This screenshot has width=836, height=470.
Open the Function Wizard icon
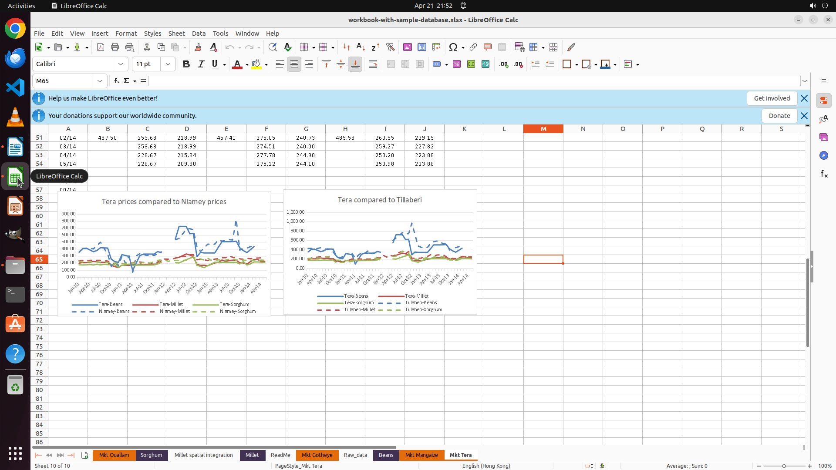pyautogui.click(x=116, y=81)
